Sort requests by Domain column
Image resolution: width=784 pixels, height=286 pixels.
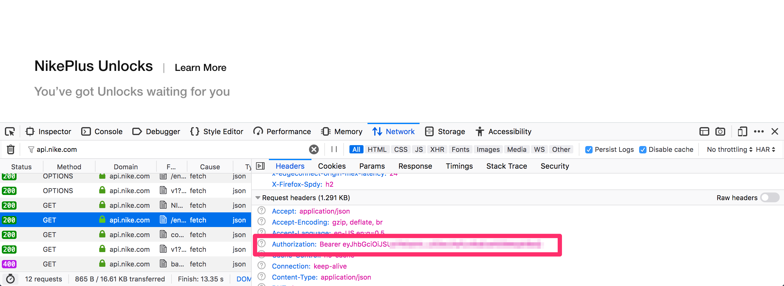point(126,167)
